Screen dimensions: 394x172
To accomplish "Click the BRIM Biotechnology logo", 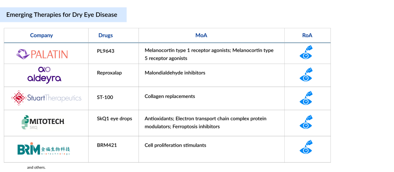I will (44, 149).
